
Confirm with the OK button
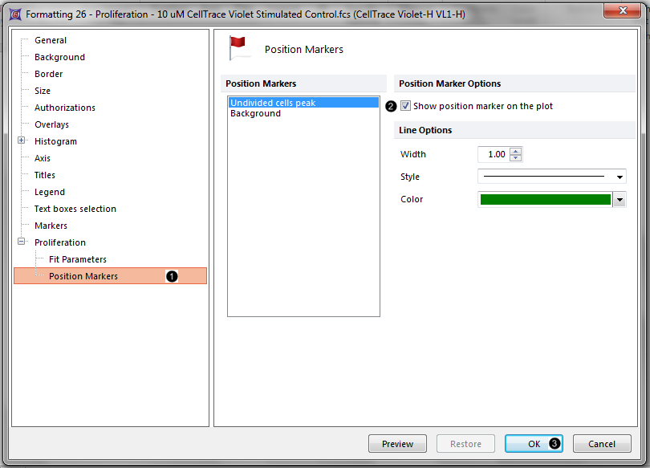pyautogui.click(x=534, y=444)
